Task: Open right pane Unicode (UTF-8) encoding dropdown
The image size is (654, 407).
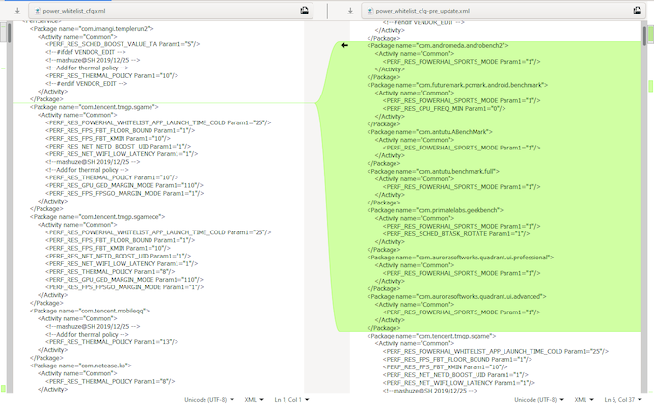Action: pyautogui.click(x=539, y=399)
